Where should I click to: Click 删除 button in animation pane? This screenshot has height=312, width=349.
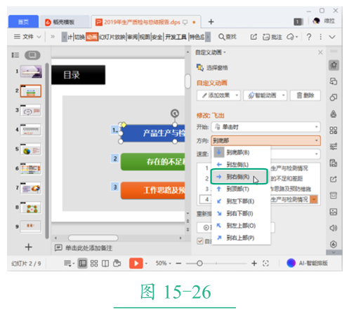[x=305, y=95]
